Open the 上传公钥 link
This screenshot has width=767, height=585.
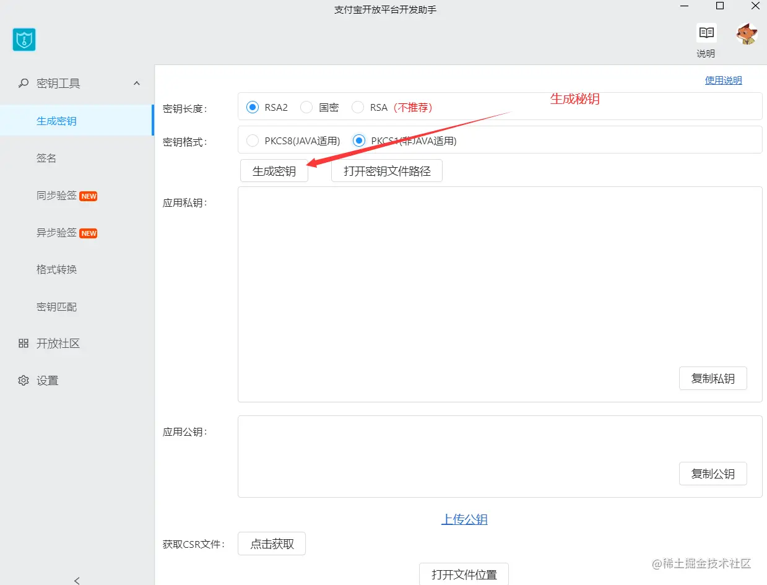pyautogui.click(x=464, y=519)
